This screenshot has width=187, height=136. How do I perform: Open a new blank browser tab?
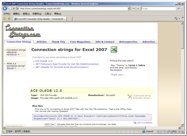(x=69, y=19)
